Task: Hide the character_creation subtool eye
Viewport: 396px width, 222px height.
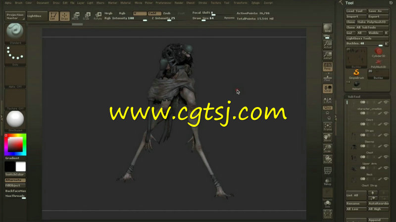Action: click(x=386, y=102)
